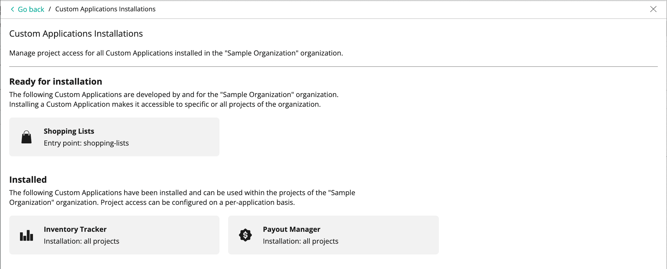Viewport: 667px width, 269px height.
Task: Click the paragraph under the "Installed" heading
Action: (182, 198)
